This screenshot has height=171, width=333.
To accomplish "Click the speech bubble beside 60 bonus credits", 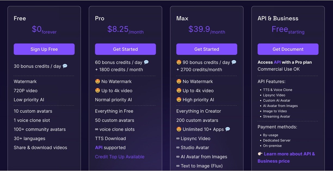I will [x=146, y=62].
